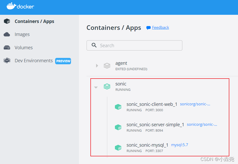Open the Images section
This screenshot has height=164, width=238.
pyautogui.click(x=22, y=34)
